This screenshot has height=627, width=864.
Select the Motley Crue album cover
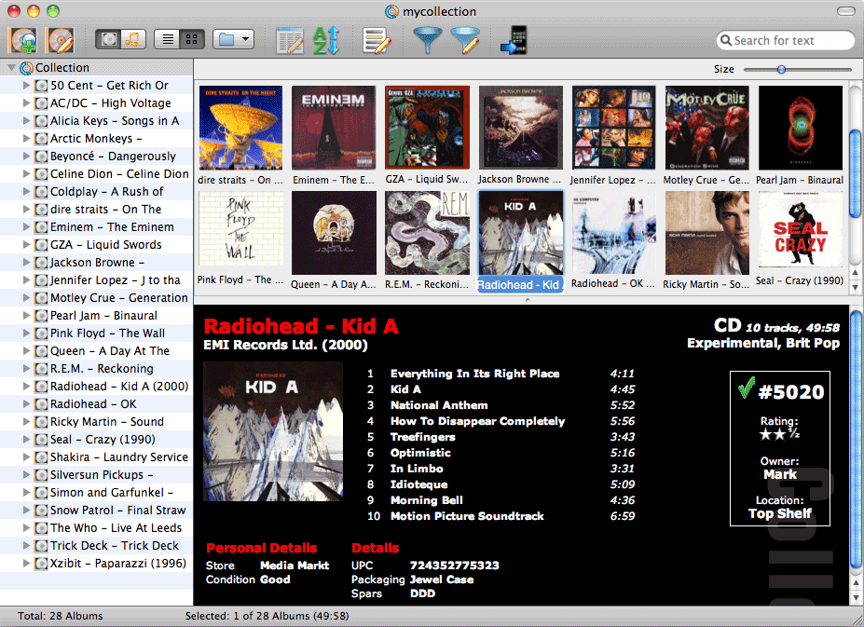click(x=707, y=128)
